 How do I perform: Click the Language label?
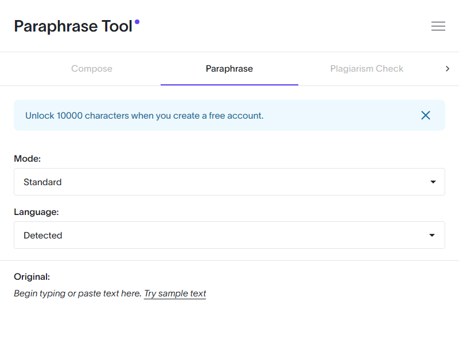coord(36,212)
